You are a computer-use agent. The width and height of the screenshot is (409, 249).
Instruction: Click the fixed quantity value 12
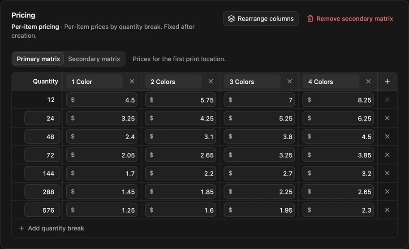point(51,99)
